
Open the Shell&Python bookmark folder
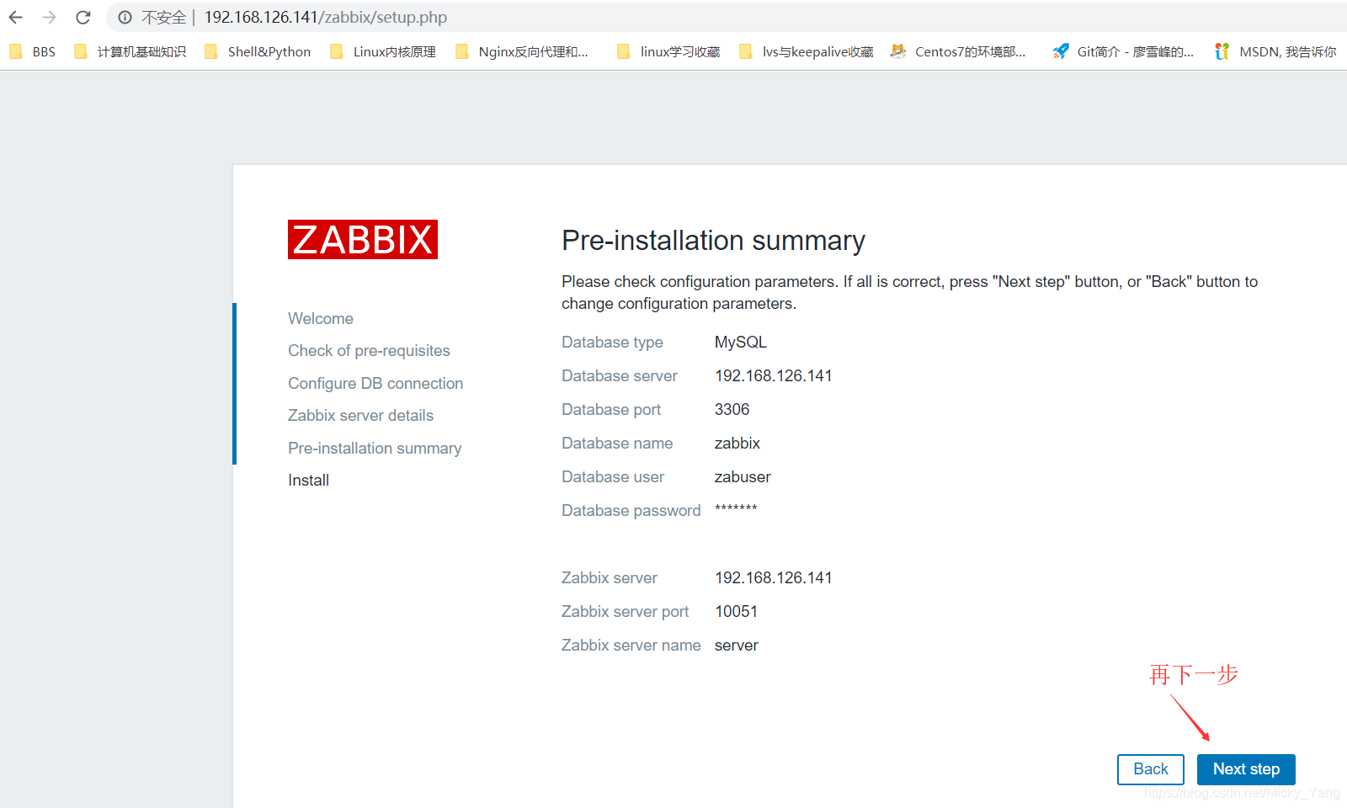(x=258, y=51)
